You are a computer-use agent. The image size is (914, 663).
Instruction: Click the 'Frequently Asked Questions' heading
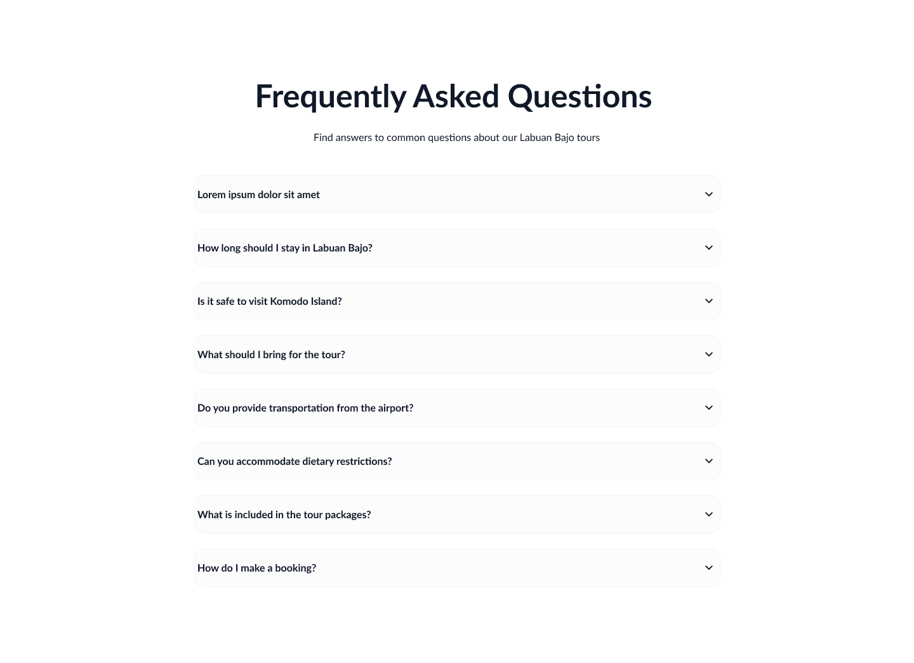pyautogui.click(x=453, y=96)
